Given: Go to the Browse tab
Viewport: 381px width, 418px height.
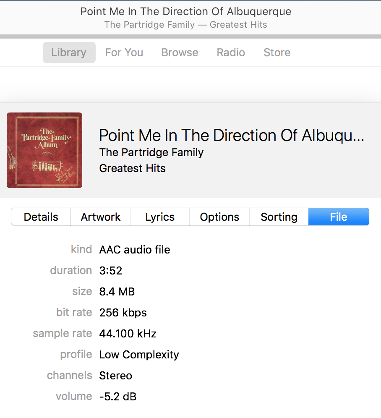Looking at the screenshot, I should (x=180, y=52).
